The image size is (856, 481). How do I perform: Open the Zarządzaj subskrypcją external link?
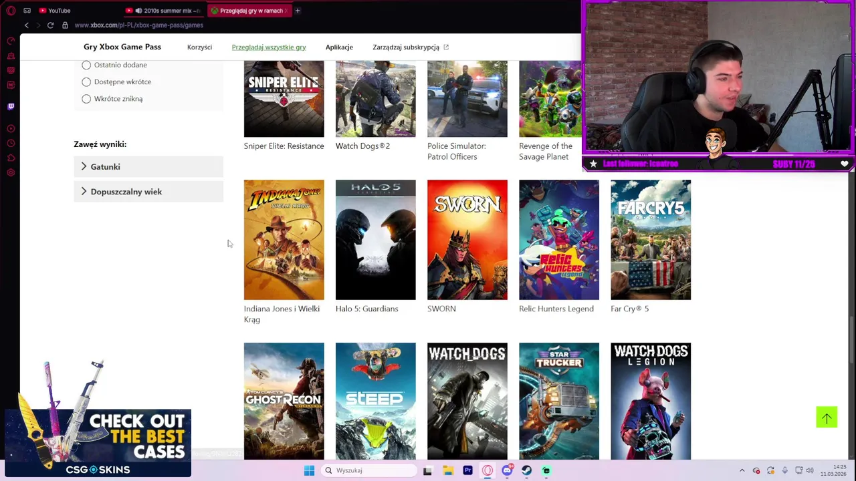point(411,47)
